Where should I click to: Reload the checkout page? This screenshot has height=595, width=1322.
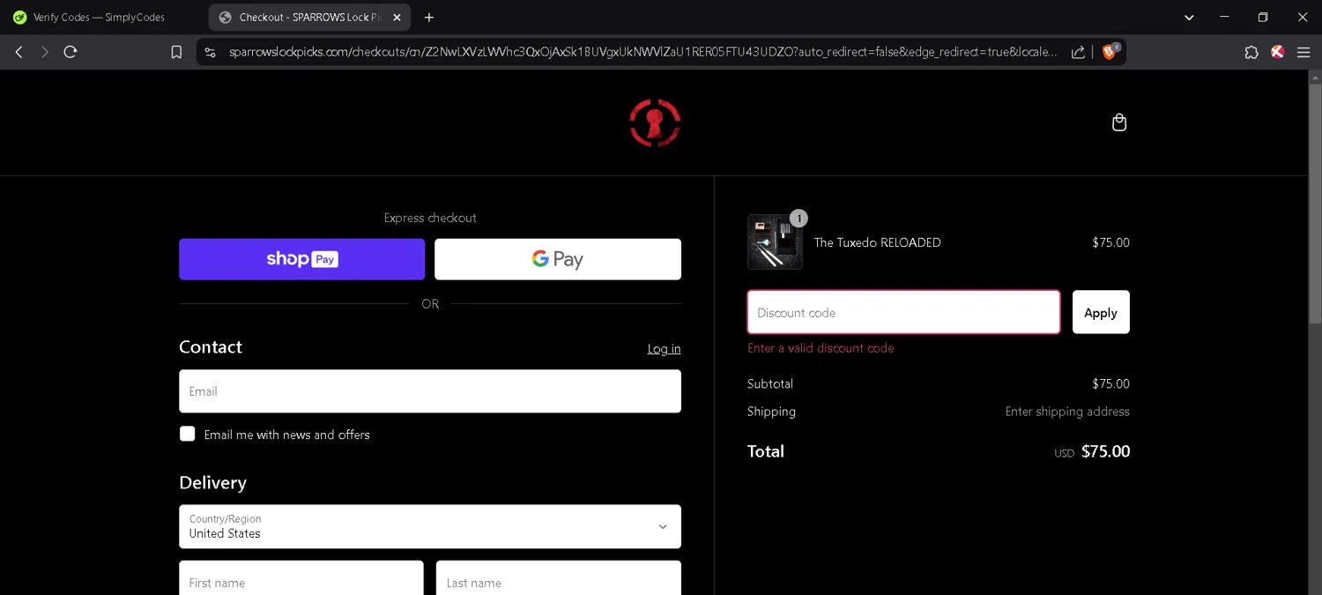[71, 52]
